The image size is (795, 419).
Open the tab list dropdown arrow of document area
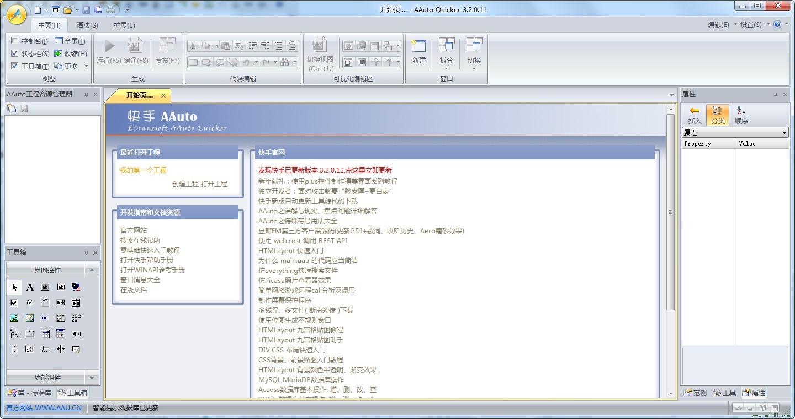(671, 95)
